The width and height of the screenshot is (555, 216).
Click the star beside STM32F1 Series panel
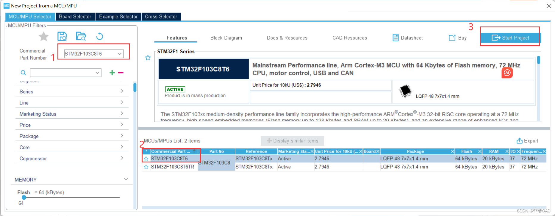click(148, 58)
